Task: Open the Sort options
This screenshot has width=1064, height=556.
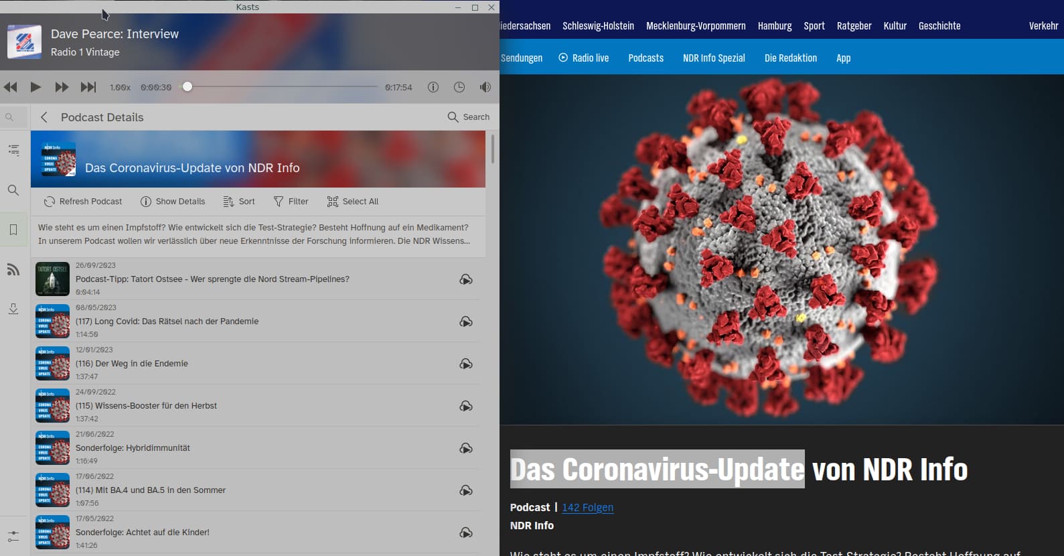Action: click(239, 202)
